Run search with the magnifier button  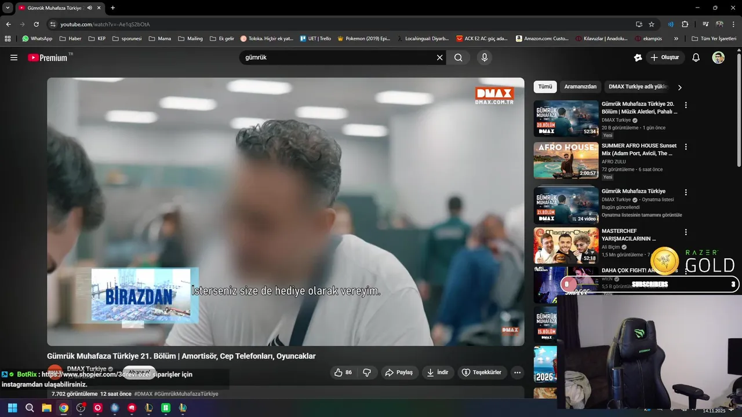pos(458,57)
